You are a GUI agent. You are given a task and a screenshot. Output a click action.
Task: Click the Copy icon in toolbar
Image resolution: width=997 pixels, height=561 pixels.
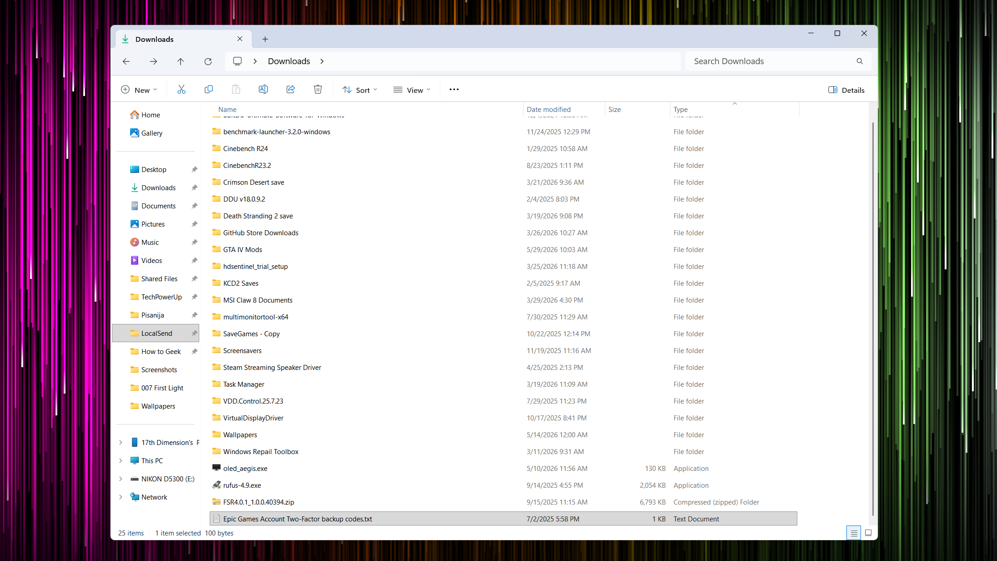[209, 90]
